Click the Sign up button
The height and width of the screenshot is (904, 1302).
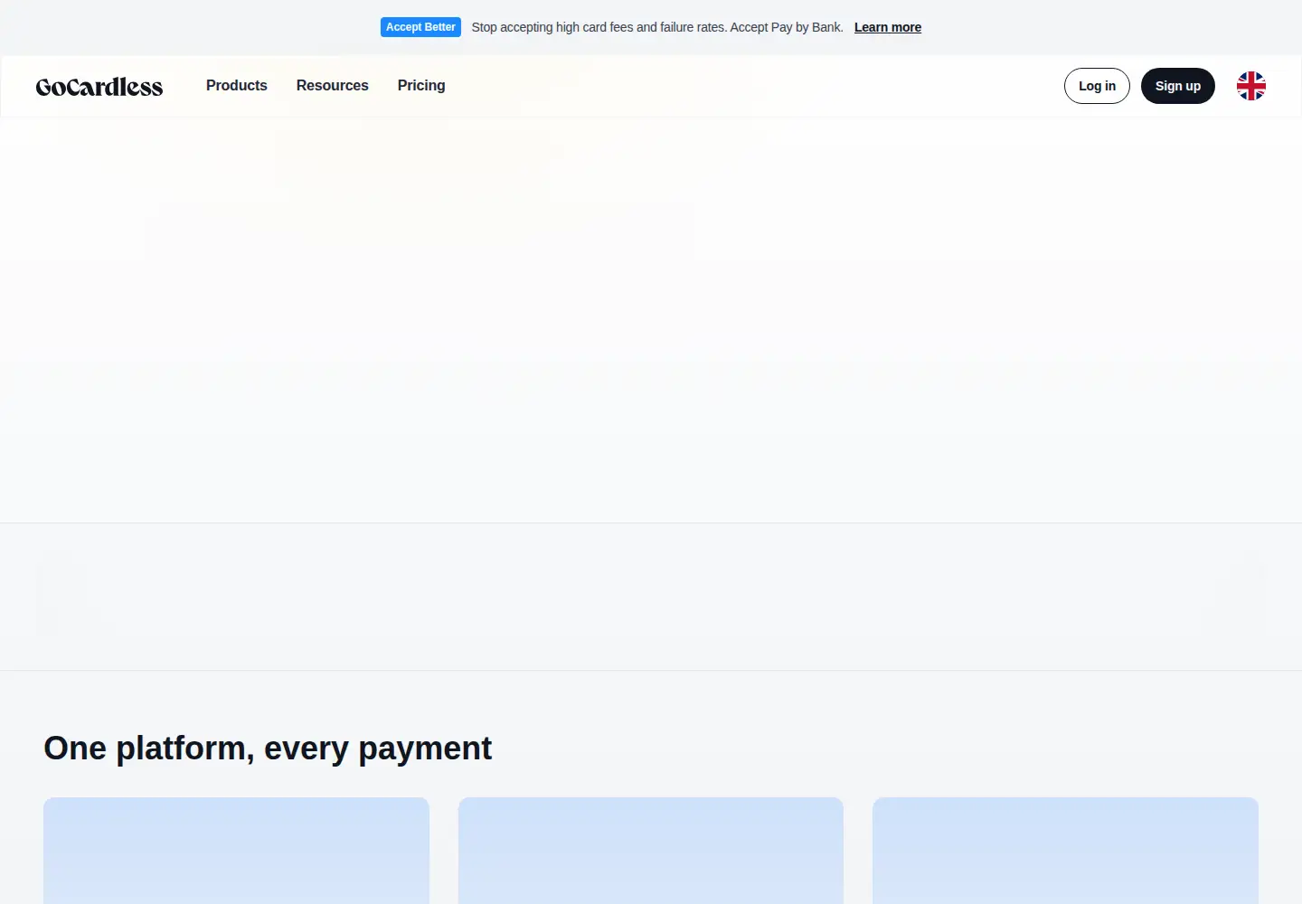click(x=1178, y=86)
